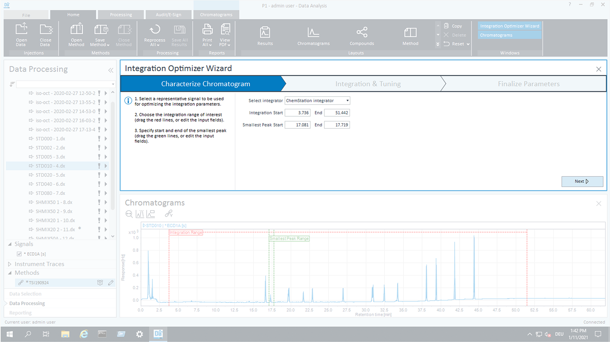The width and height of the screenshot is (610, 342).
Task: Switch to the Processing ribbon tab
Action: pyautogui.click(x=120, y=14)
